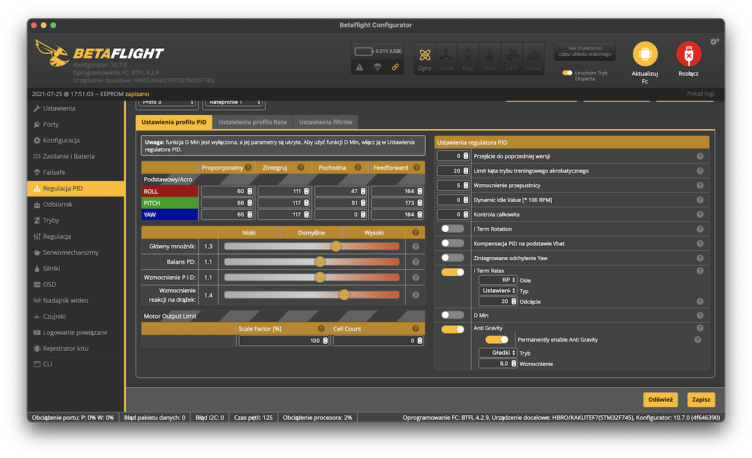
Task: Open Rejestrator lotu in sidebar
Action: 76,349
